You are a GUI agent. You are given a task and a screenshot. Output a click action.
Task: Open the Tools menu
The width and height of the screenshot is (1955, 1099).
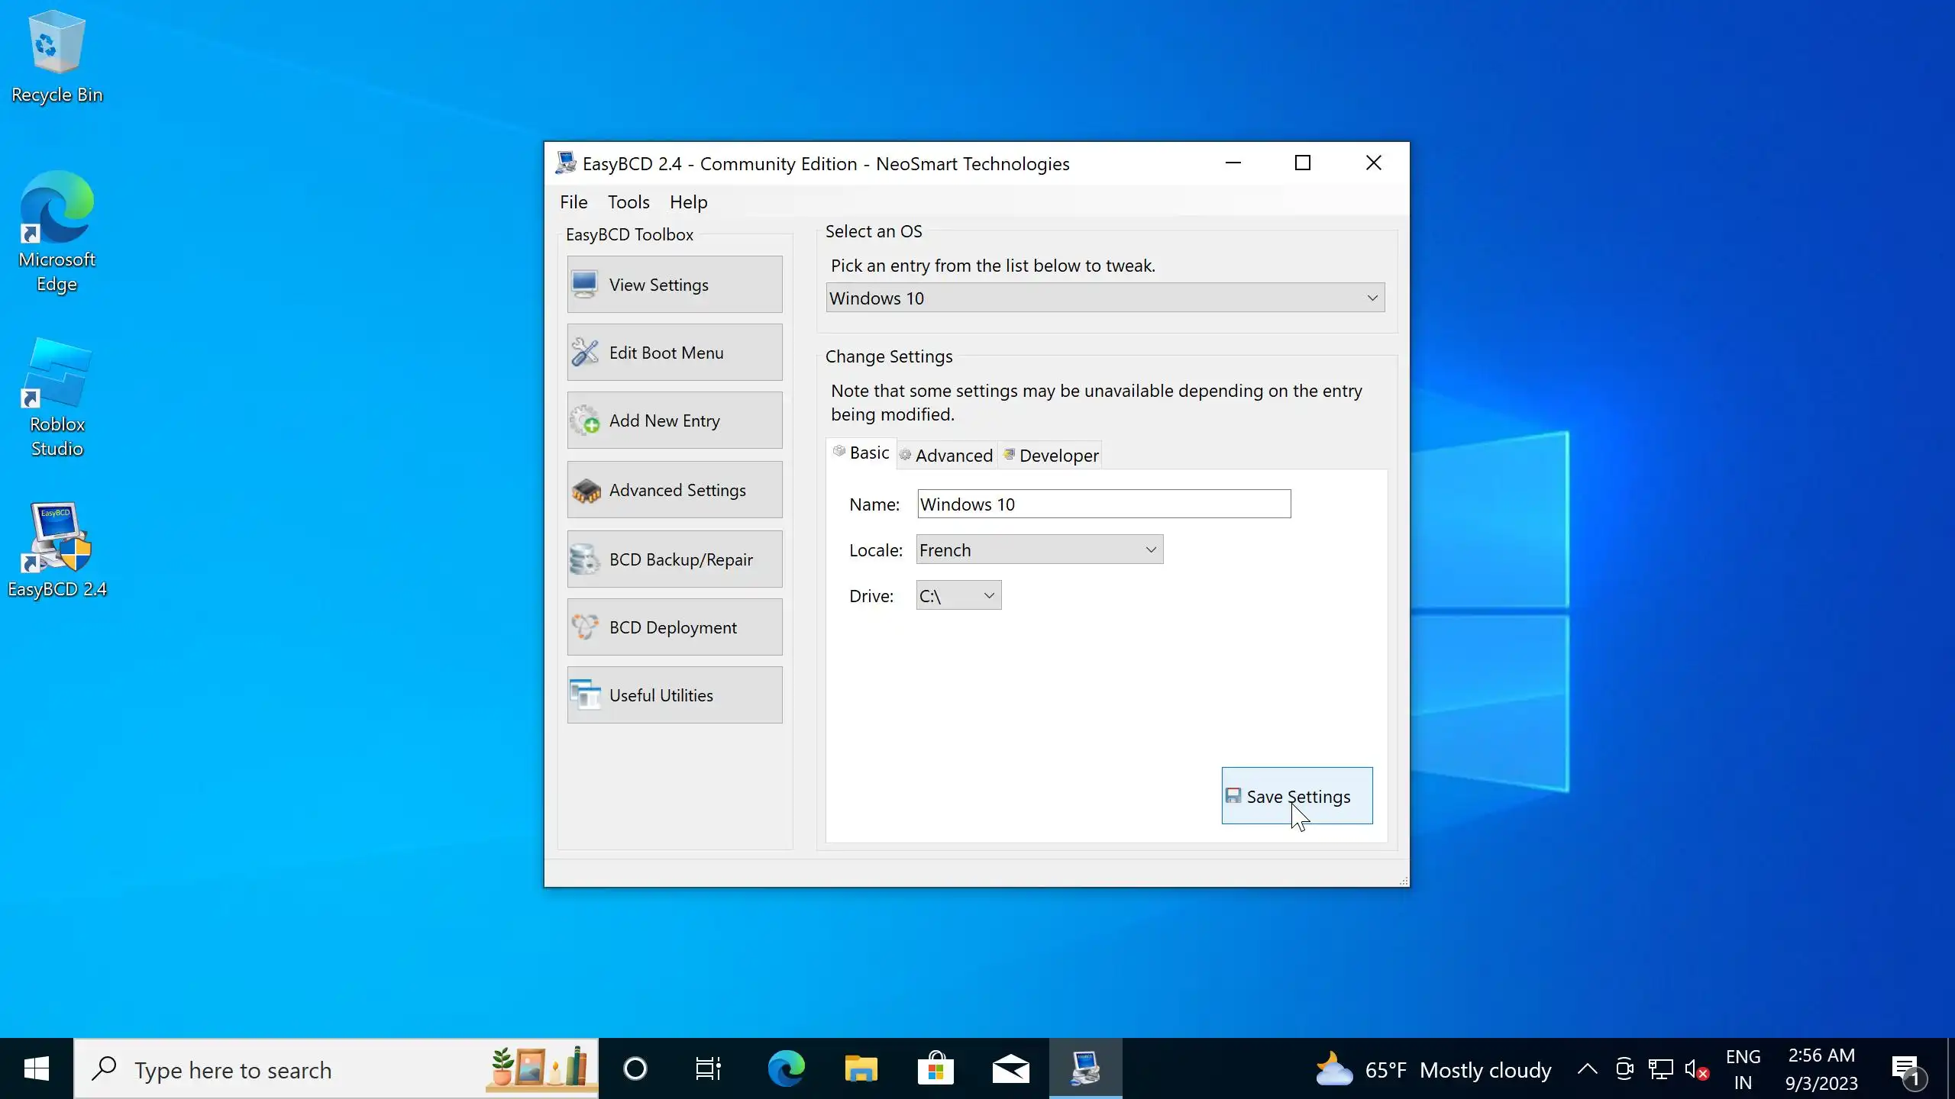(628, 202)
